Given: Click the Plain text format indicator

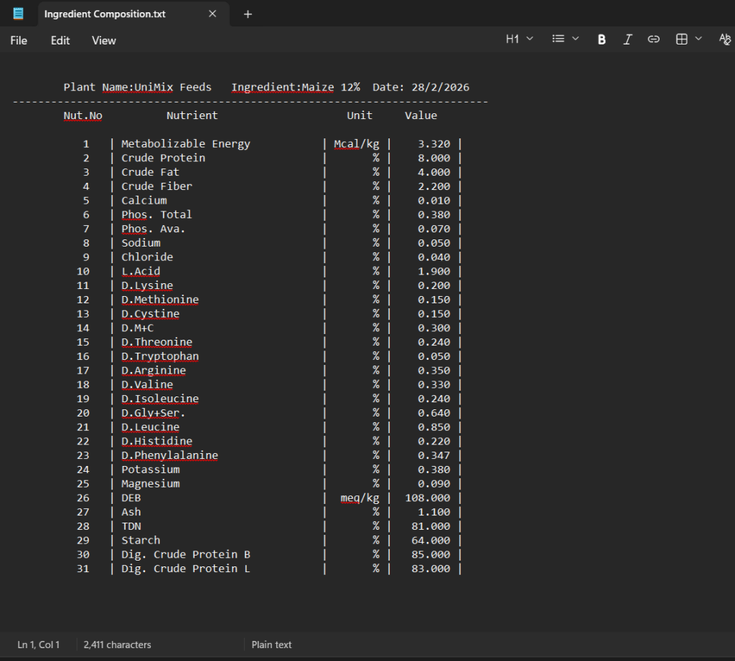Looking at the screenshot, I should 271,645.
